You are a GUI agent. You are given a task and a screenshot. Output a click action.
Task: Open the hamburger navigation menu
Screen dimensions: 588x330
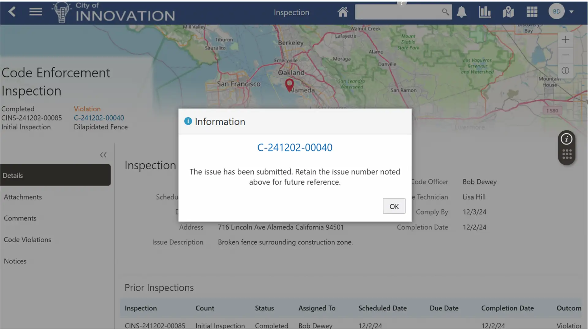pyautogui.click(x=36, y=12)
